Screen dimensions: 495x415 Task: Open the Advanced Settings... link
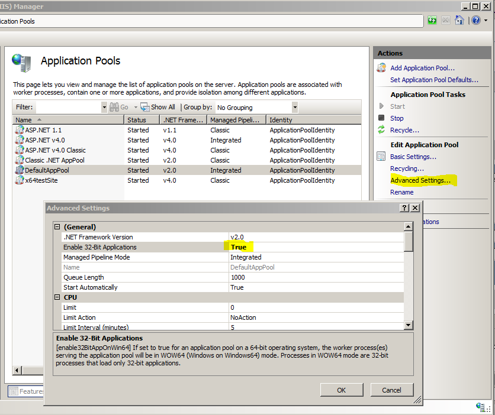click(420, 180)
